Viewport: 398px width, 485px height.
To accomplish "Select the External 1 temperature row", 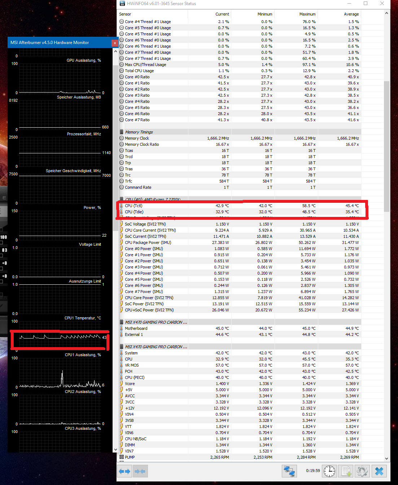I will pos(240,335).
